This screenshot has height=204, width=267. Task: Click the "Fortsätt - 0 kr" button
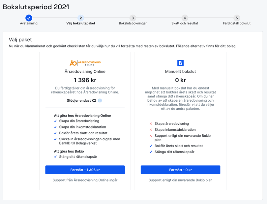(180, 170)
